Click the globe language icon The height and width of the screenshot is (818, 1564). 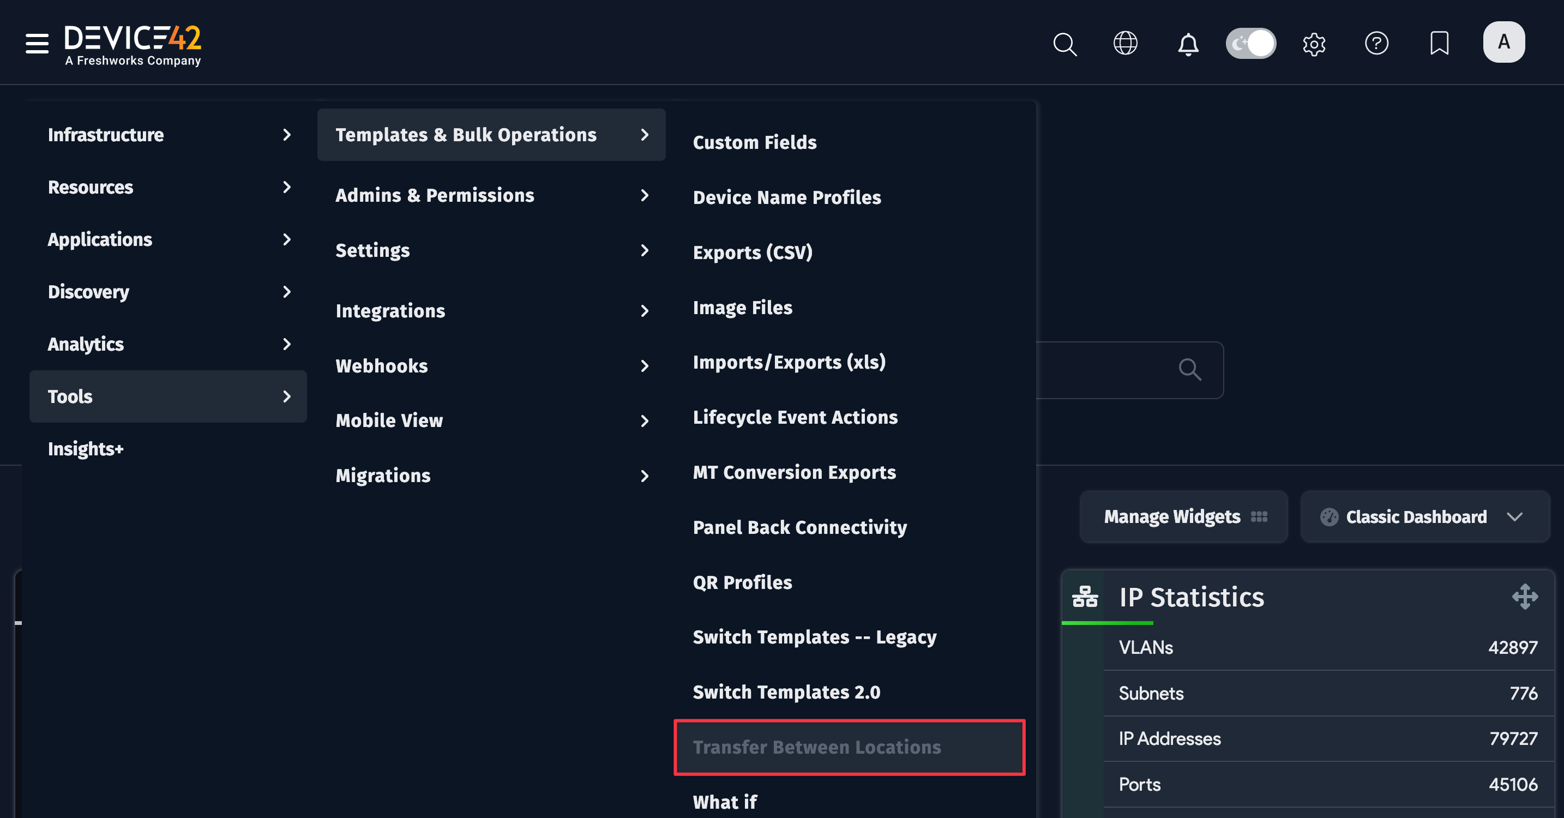(1126, 43)
